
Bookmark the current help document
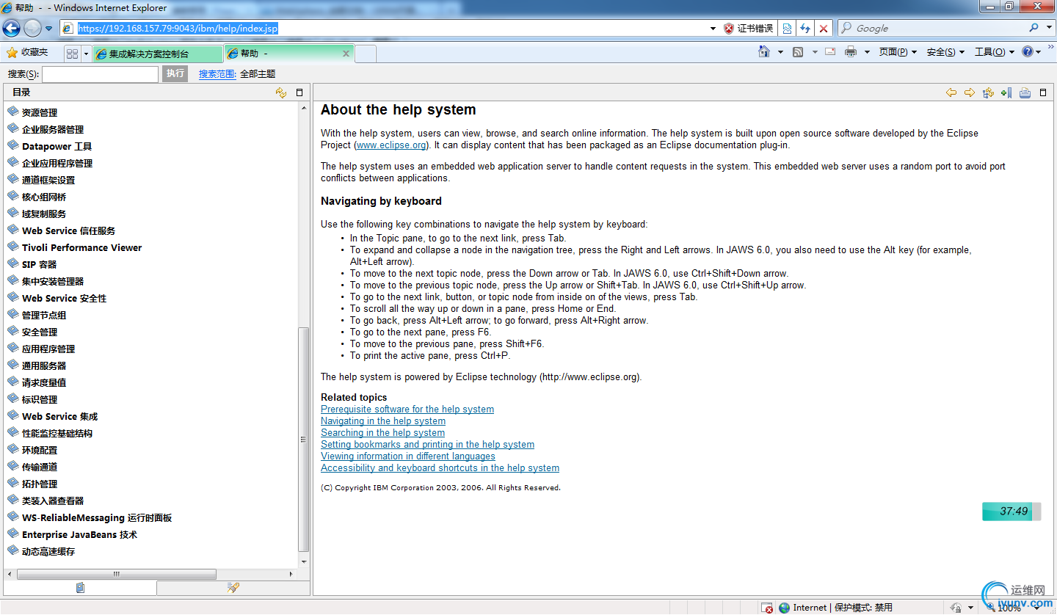(x=1006, y=92)
